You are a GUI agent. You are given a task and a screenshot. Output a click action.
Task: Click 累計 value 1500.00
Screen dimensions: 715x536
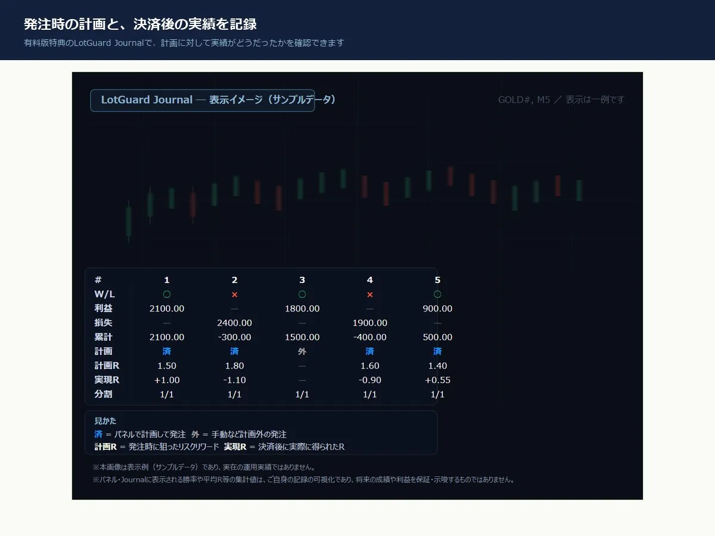302,337
